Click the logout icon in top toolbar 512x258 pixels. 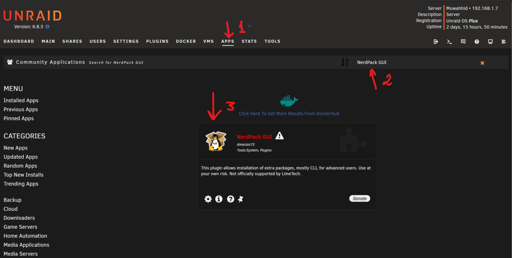(436, 42)
